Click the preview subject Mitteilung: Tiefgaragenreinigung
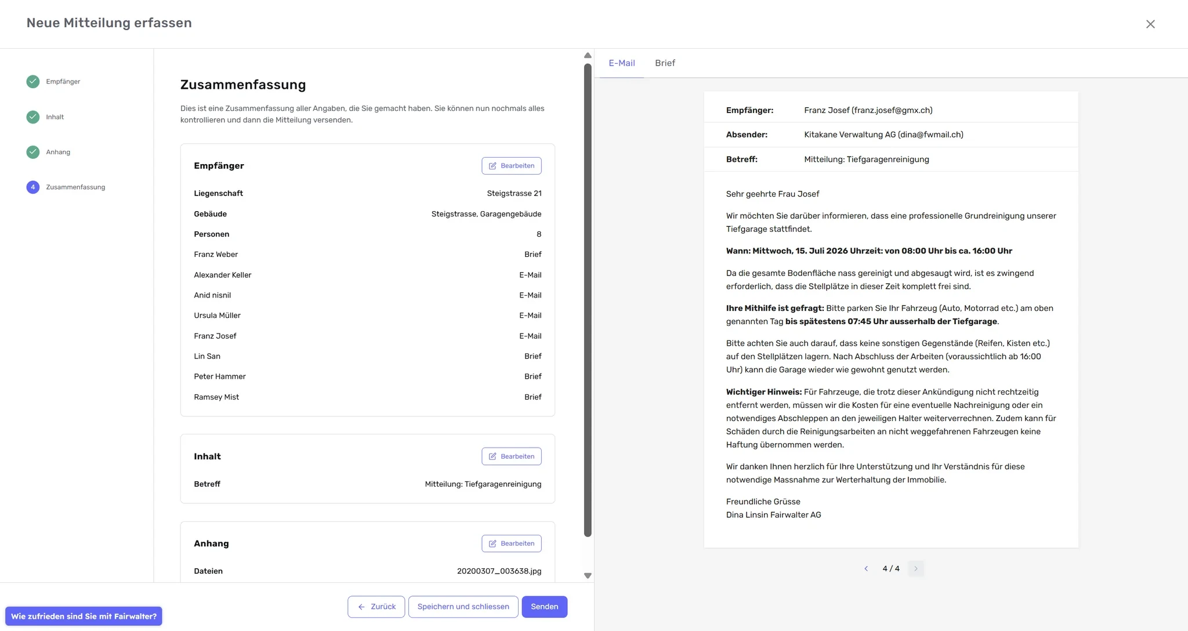The image size is (1188, 631). 867,159
